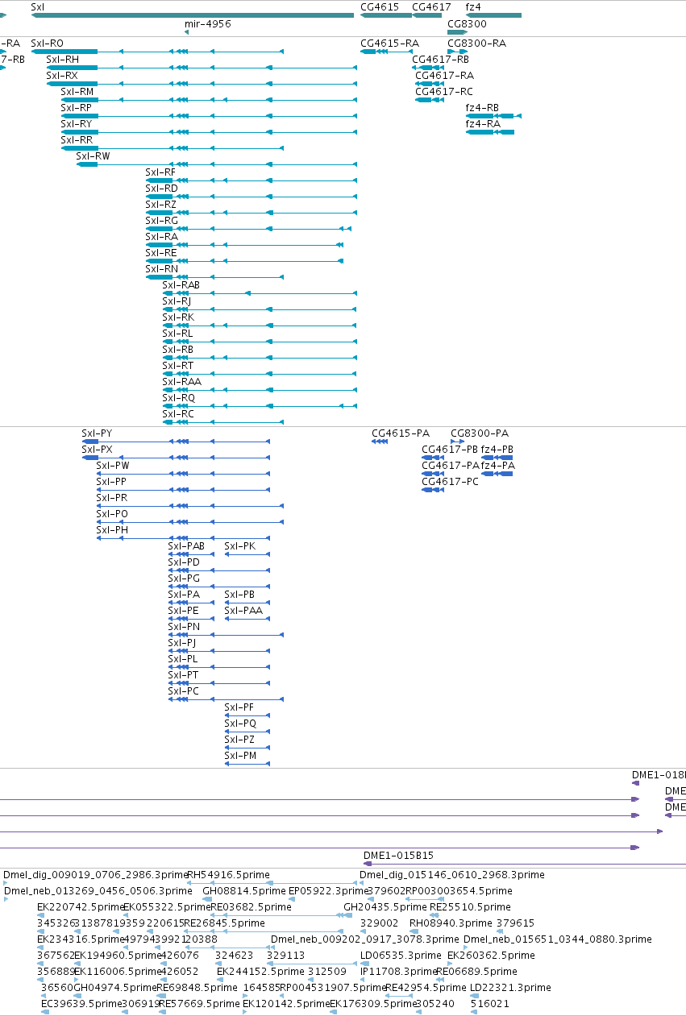Select protein Sxl-PF
686x1016 pixels.
[239, 707]
